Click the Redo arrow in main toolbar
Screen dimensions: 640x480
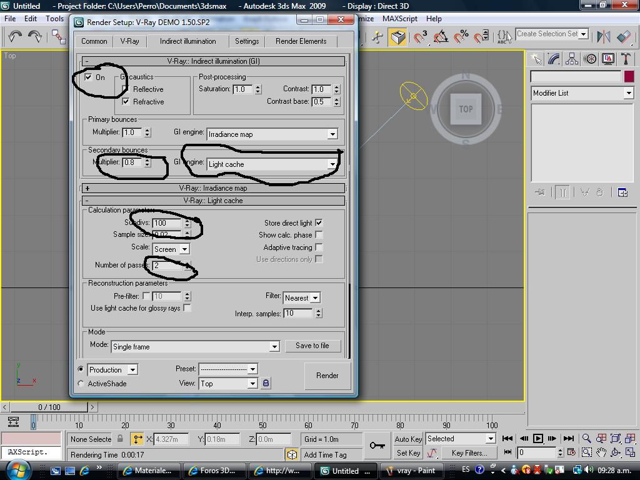(x=35, y=37)
